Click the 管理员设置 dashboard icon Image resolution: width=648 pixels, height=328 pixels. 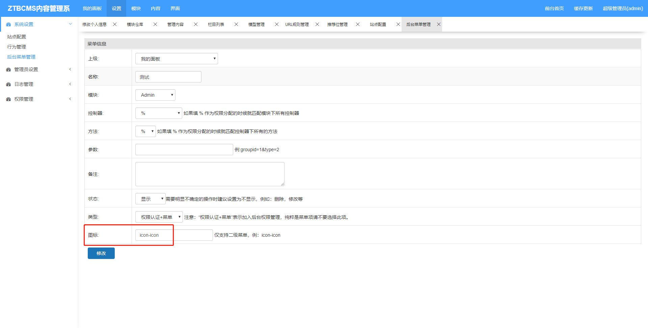click(8, 70)
